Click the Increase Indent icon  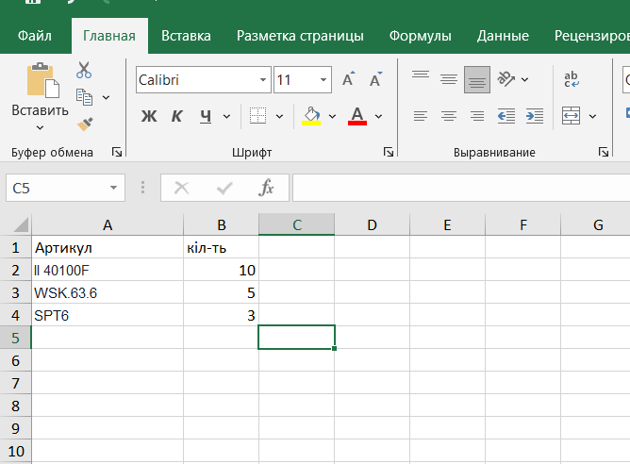coord(534,117)
